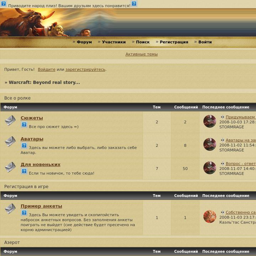Image resolution: width=256 pixels, height=256 pixels.
Task: Click topic count 7 for Для новеньких
Action: 157,169
